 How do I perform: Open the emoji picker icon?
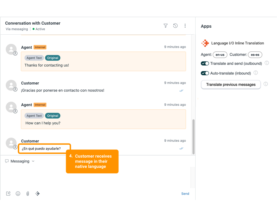coord(18,193)
